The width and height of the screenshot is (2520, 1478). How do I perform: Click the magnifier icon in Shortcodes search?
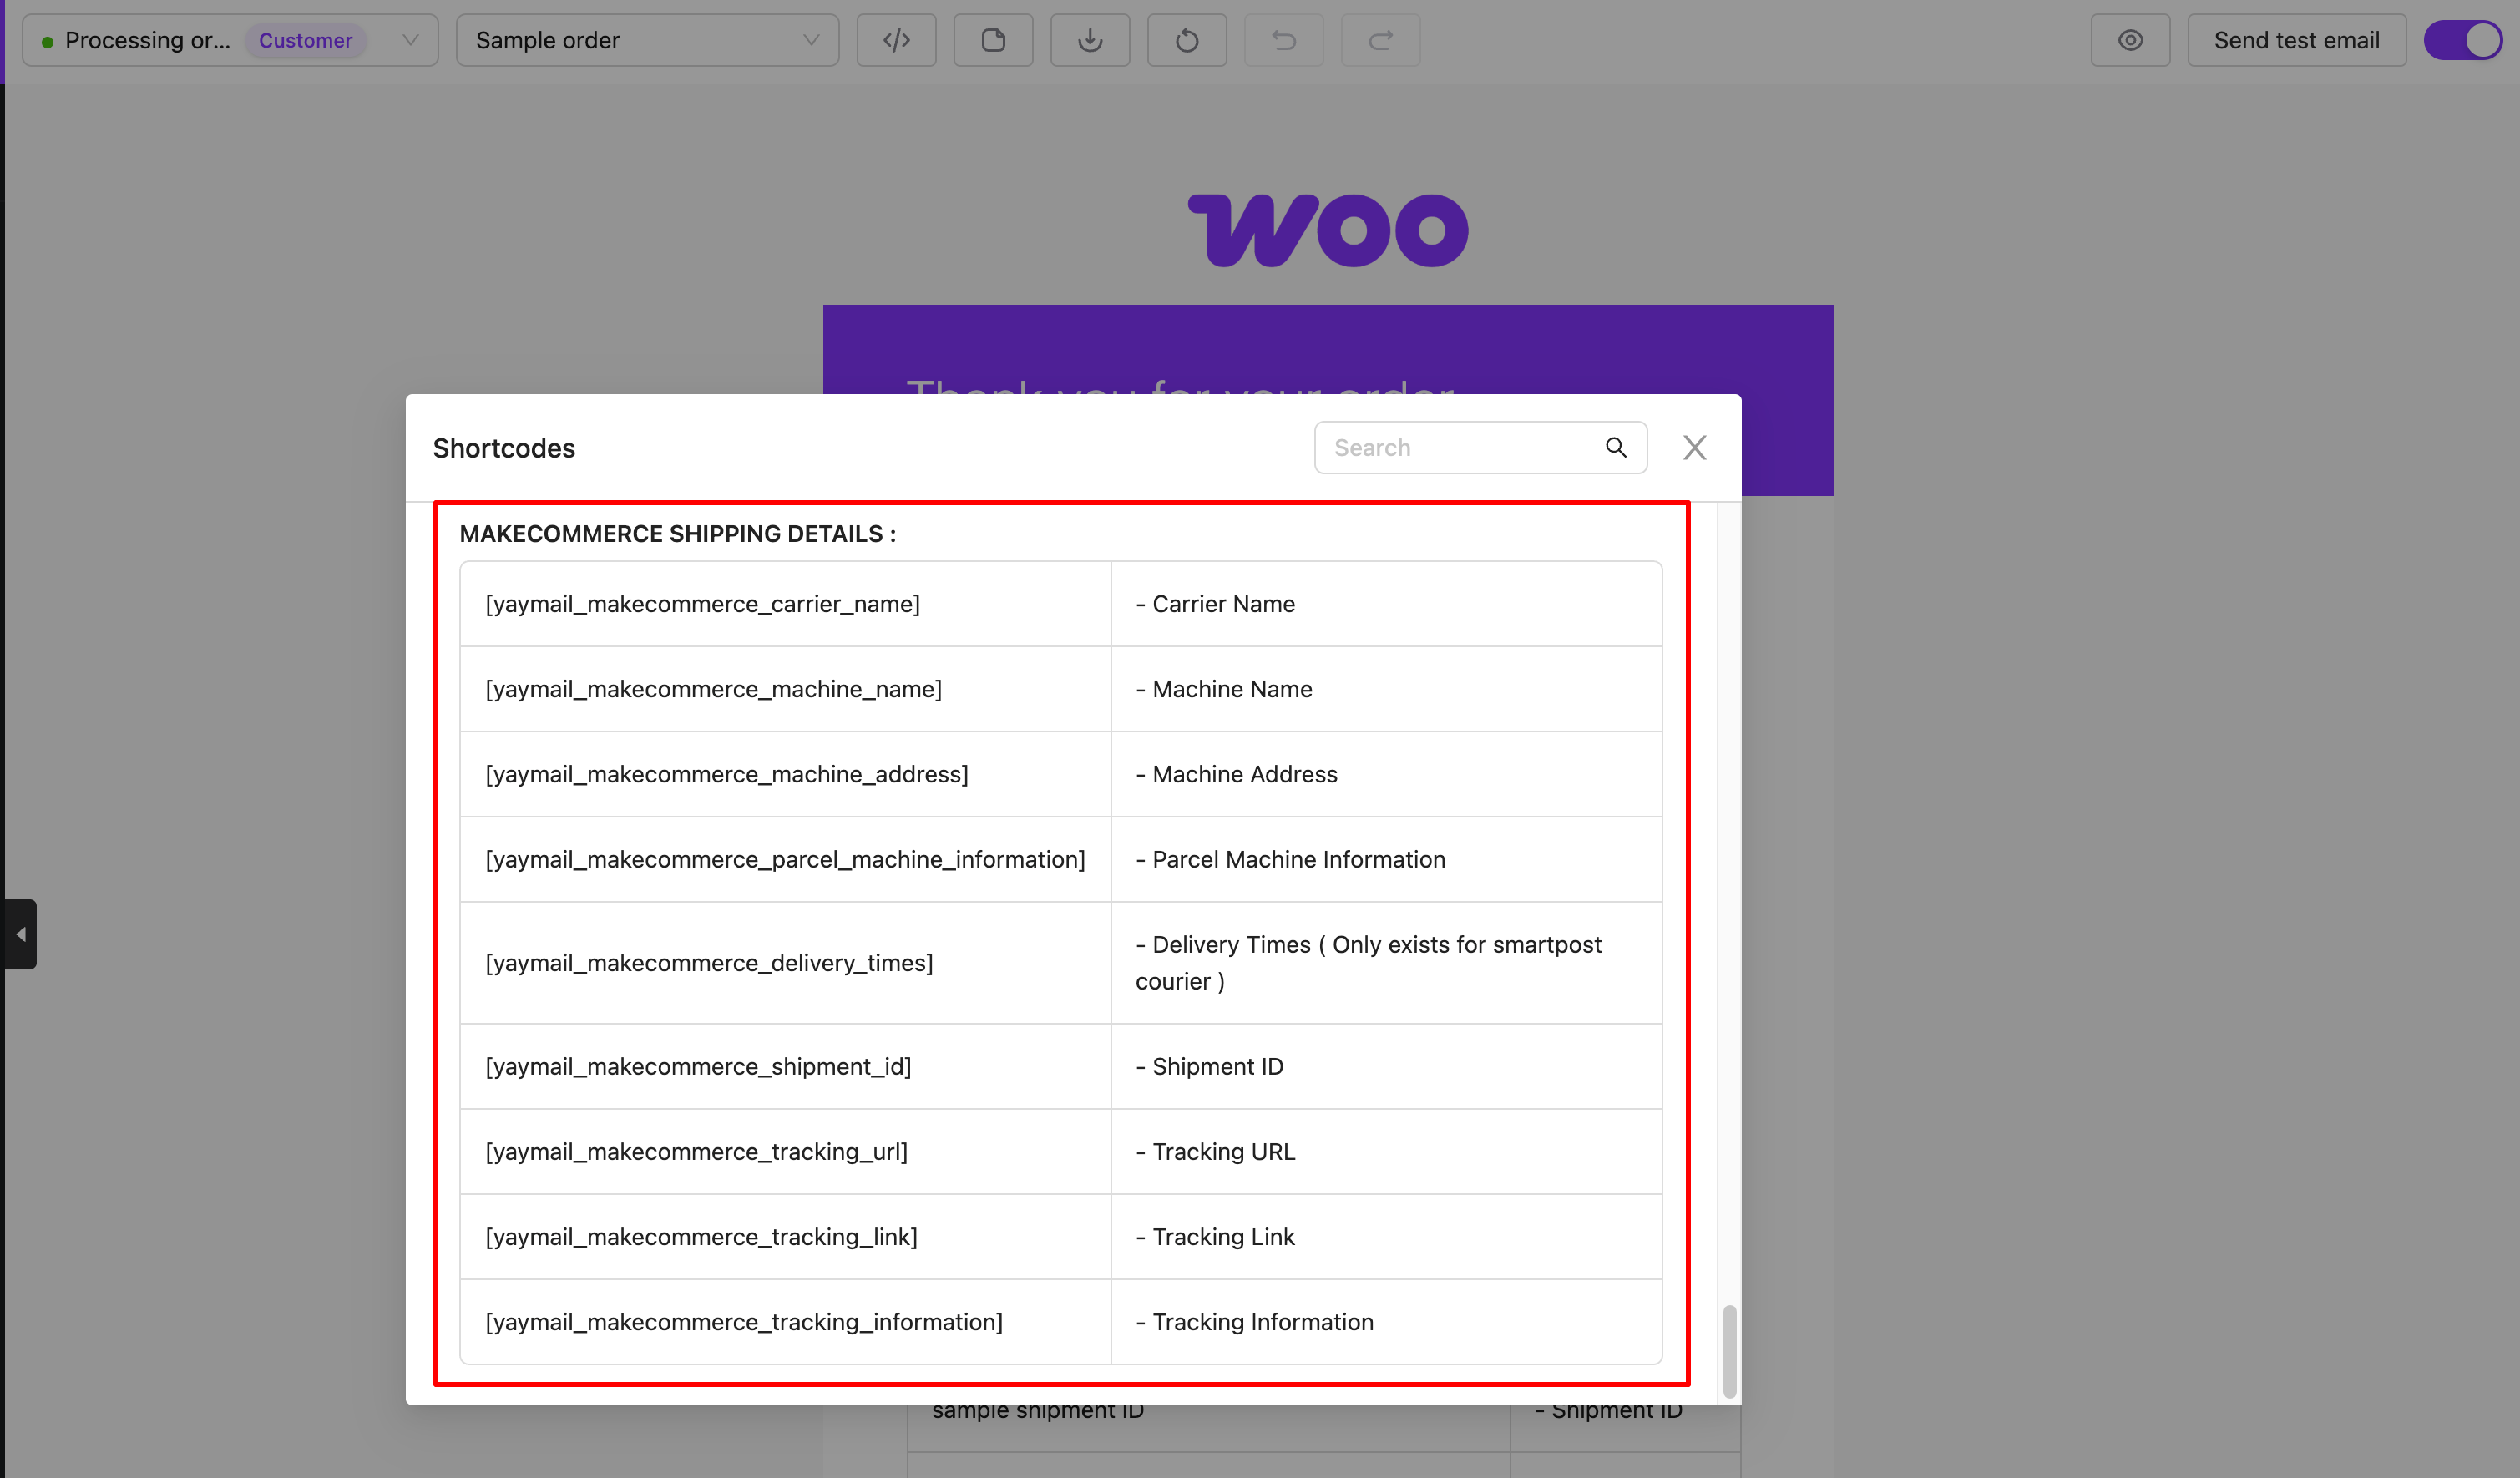[x=1615, y=447]
